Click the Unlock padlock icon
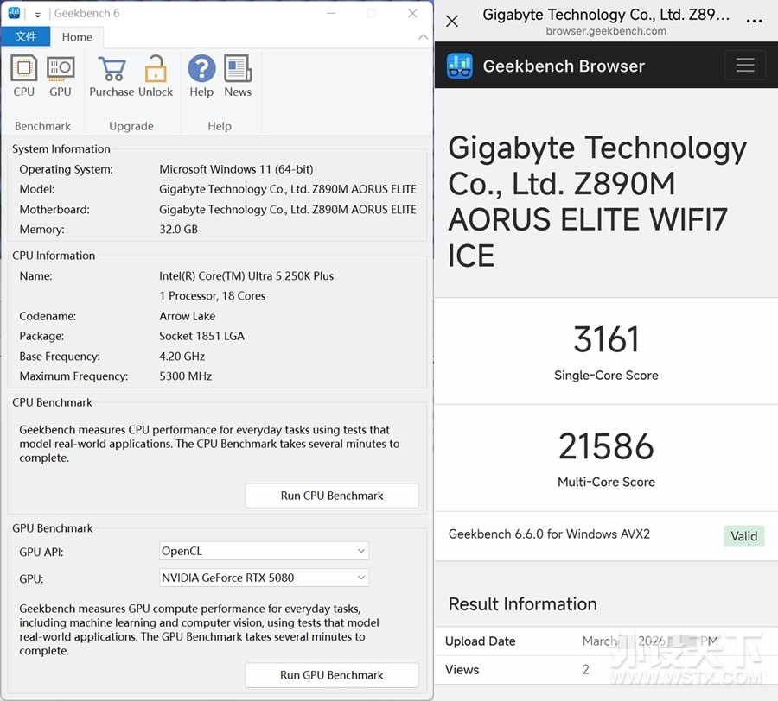 pyautogui.click(x=156, y=69)
